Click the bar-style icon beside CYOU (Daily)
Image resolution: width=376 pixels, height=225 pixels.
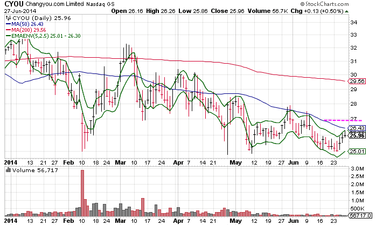(9, 18)
